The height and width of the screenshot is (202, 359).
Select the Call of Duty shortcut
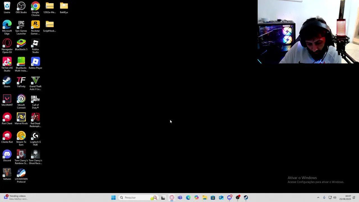point(35,102)
